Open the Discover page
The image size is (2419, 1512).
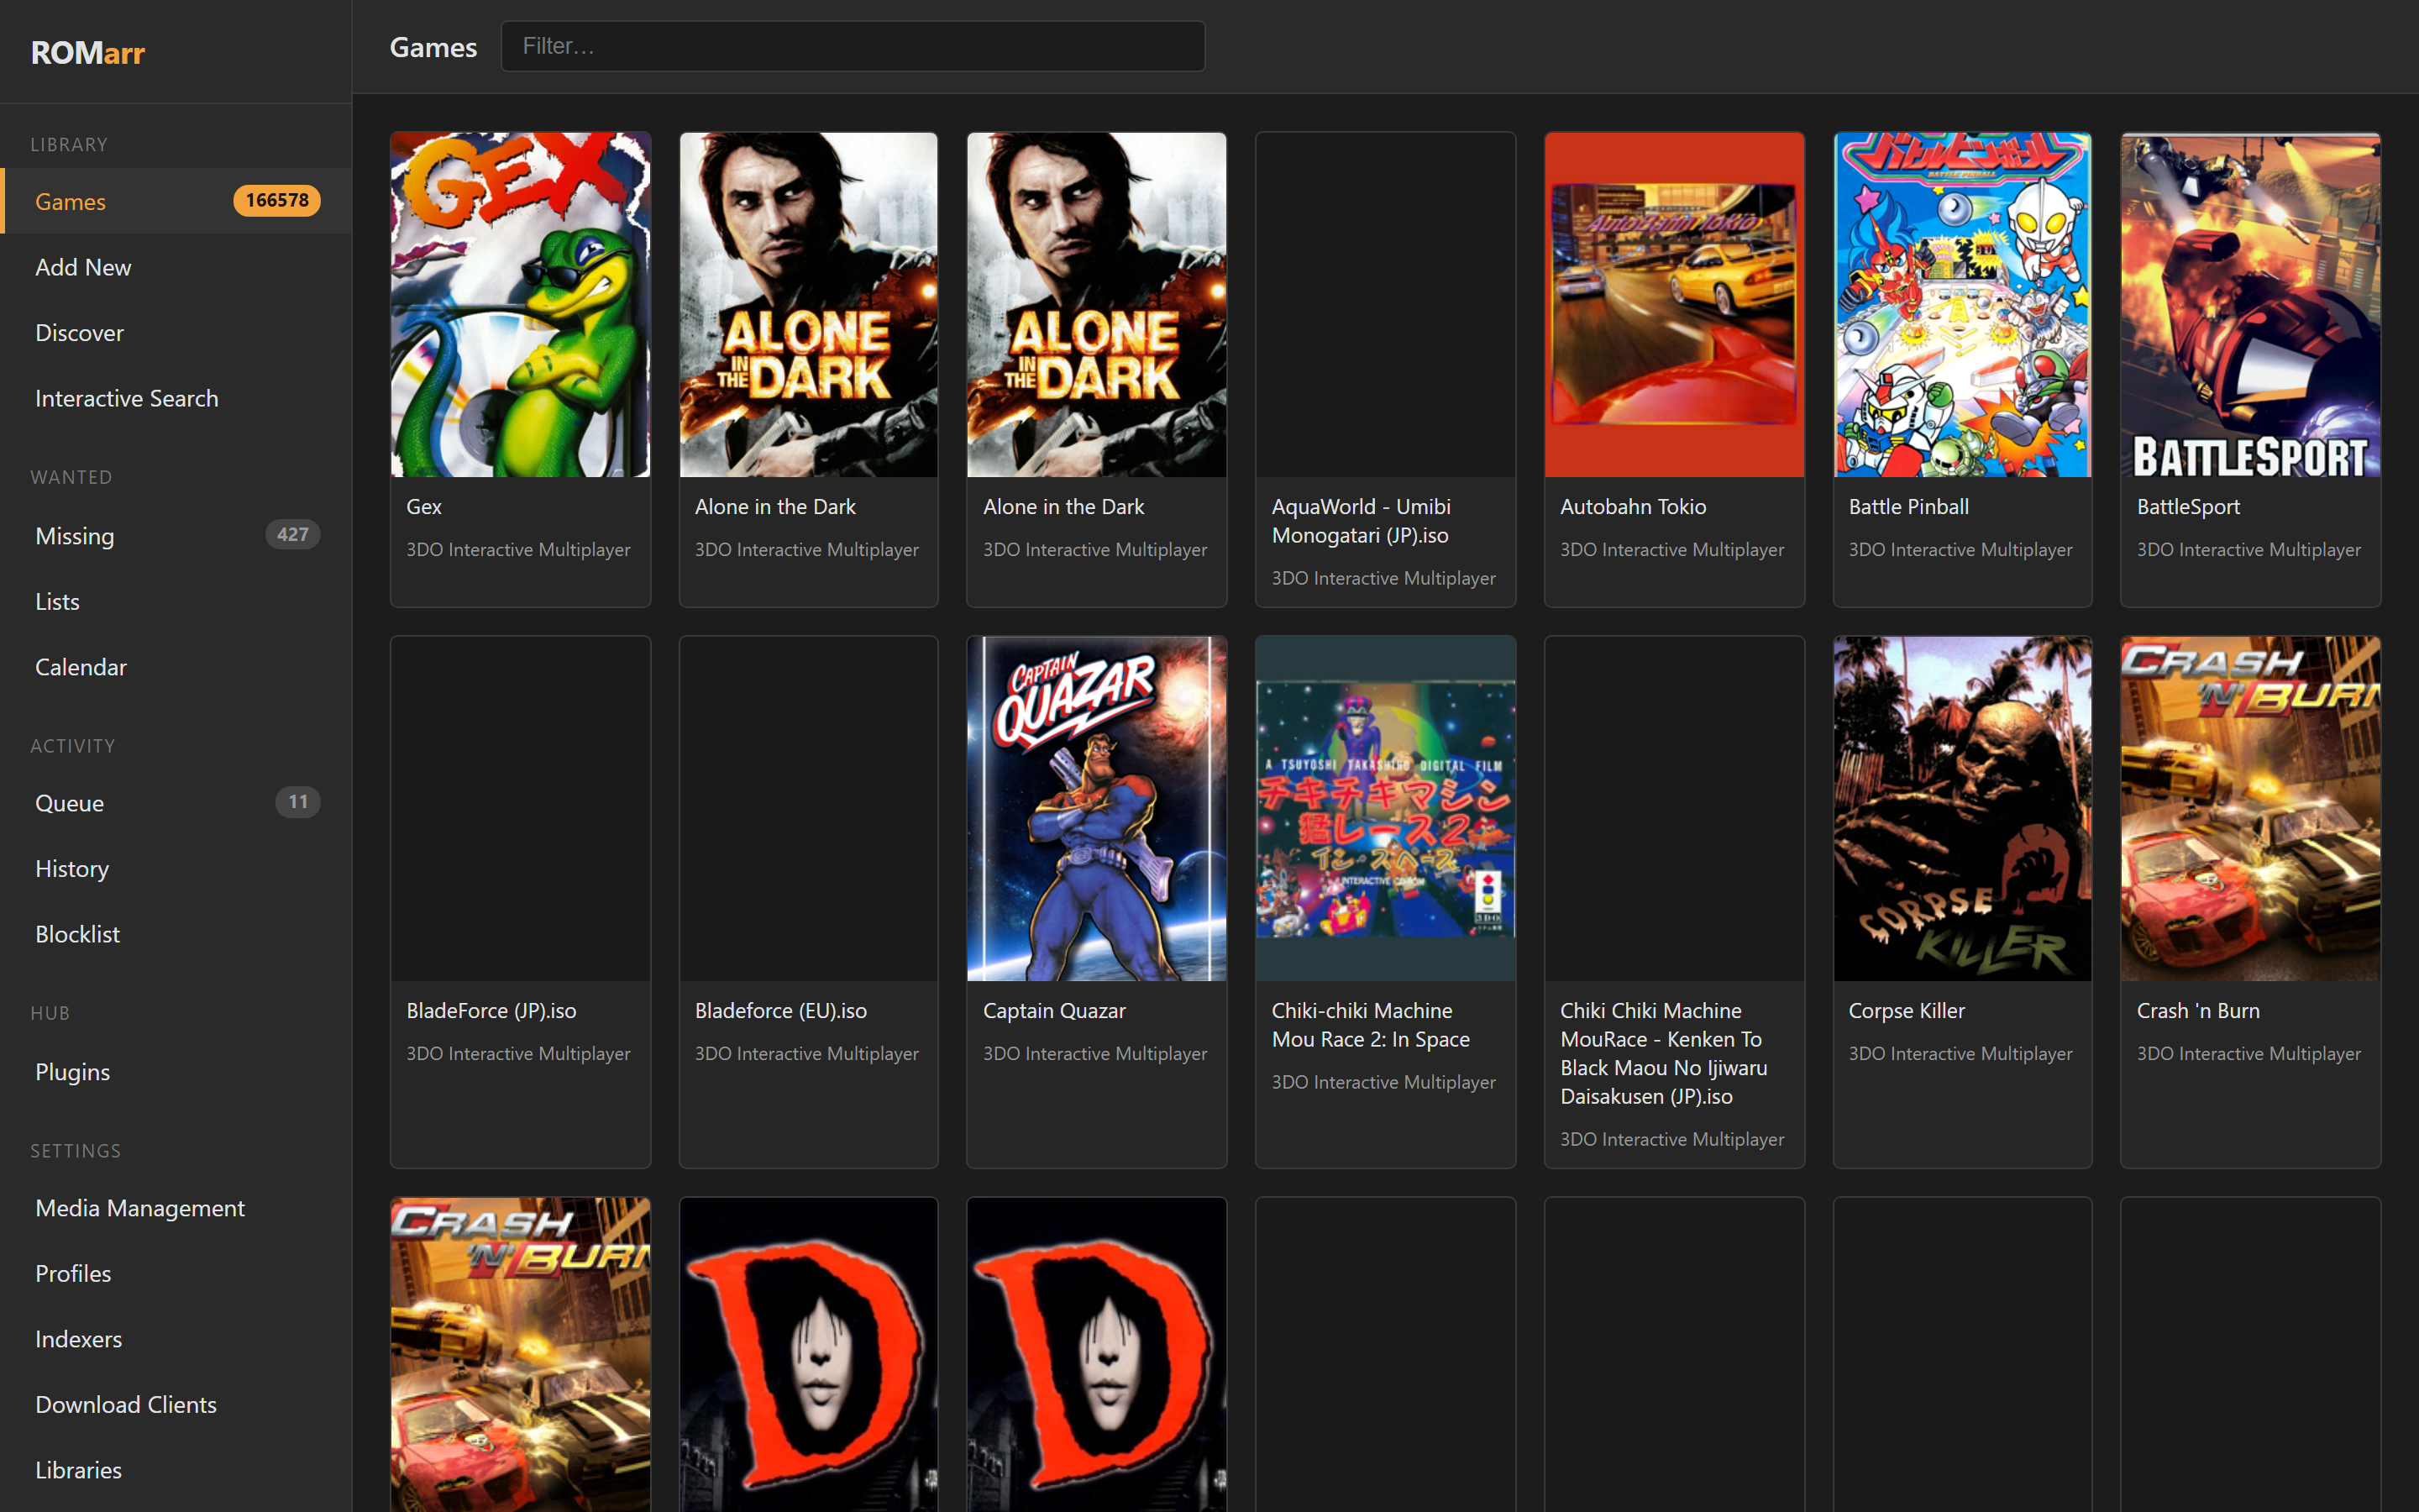point(176,333)
